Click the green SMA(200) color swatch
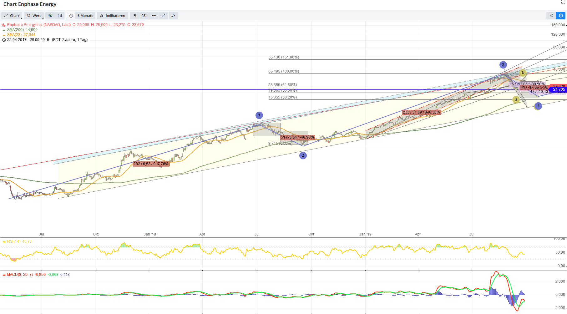Screen dimensions: 567x314 [x=4, y=30]
